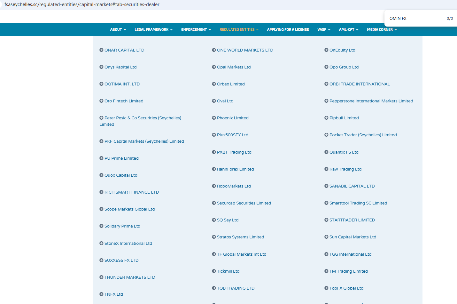Expand the ABOUT menu chevron
Viewport: 457px width, 304px height.
[125, 29]
